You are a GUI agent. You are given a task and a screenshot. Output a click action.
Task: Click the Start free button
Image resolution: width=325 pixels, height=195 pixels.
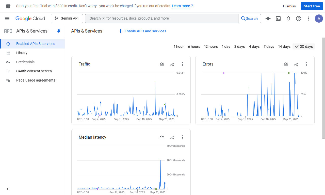pyautogui.click(x=312, y=6)
